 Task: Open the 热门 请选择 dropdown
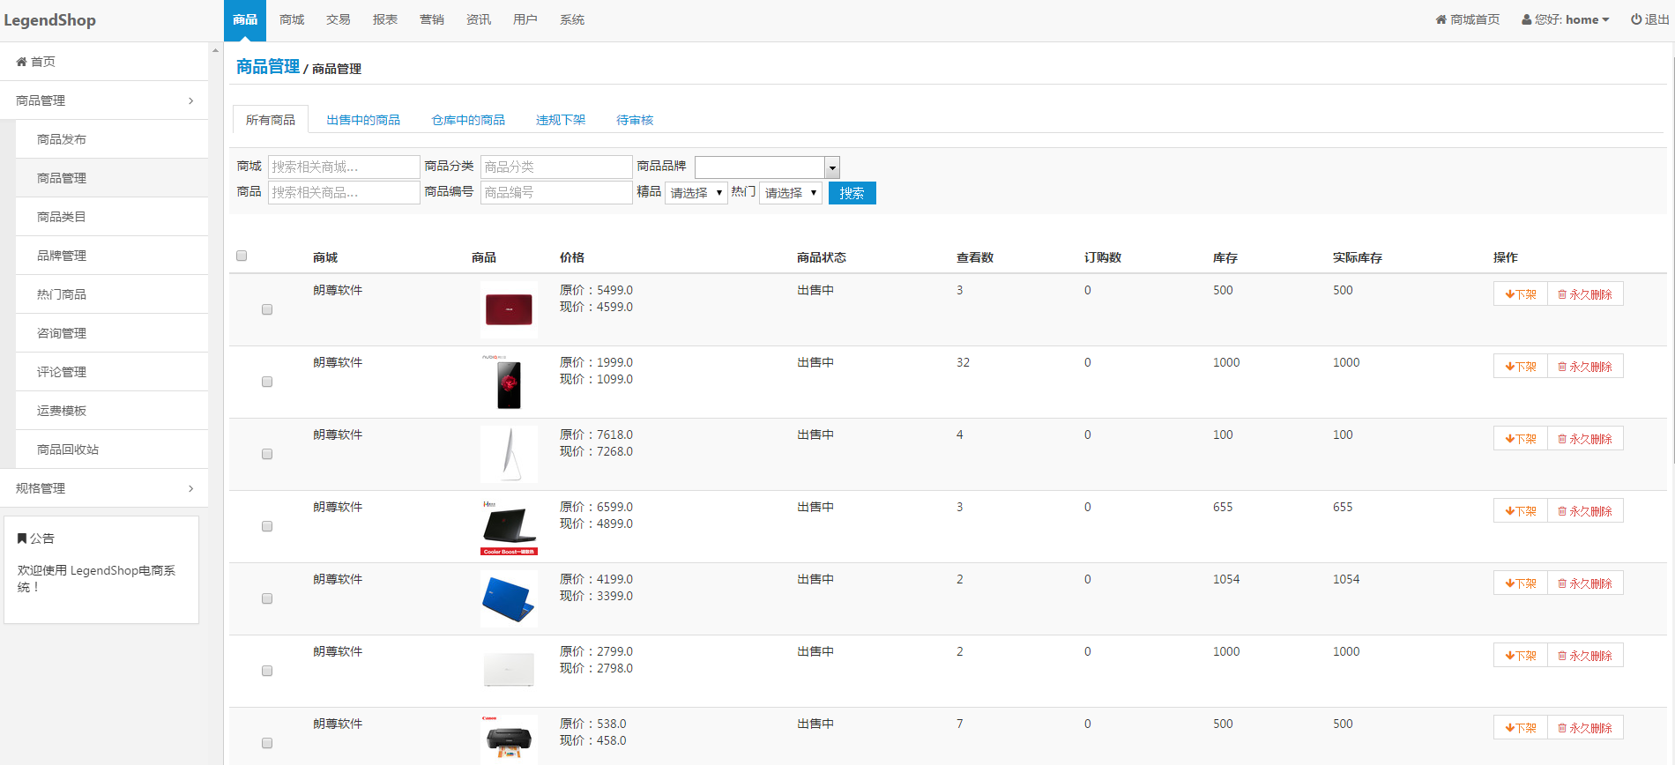tap(791, 193)
